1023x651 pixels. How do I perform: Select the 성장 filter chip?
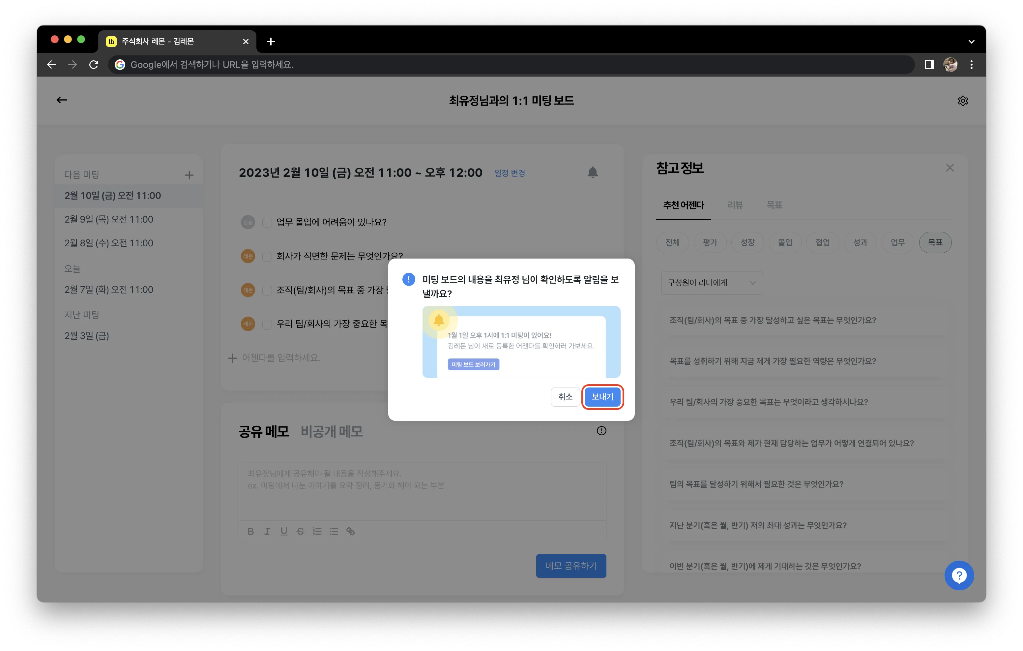747,242
